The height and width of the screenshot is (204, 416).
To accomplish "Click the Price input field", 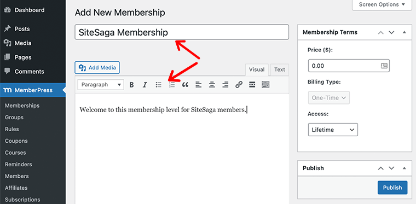I will point(349,66).
